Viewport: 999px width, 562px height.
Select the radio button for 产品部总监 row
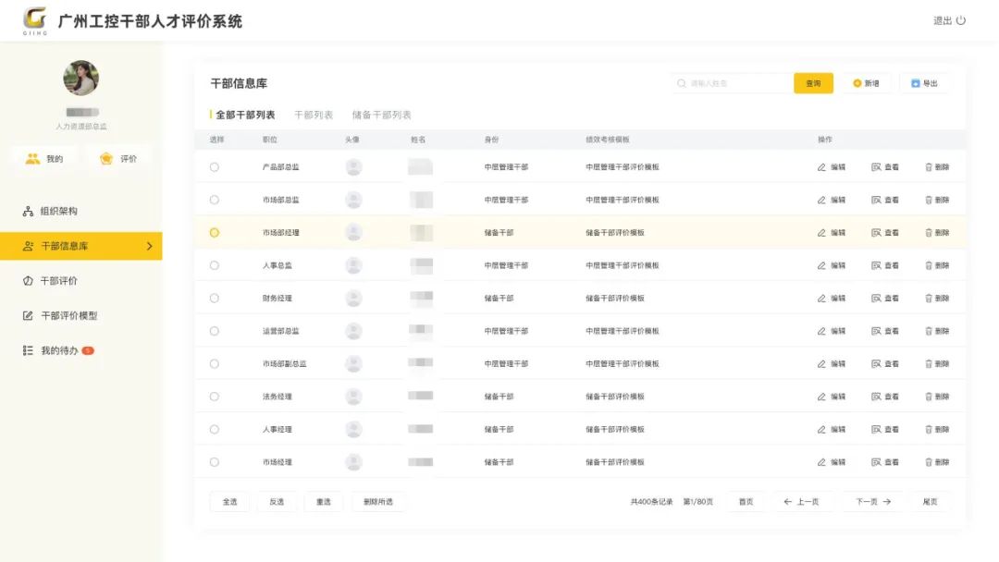[x=215, y=167]
